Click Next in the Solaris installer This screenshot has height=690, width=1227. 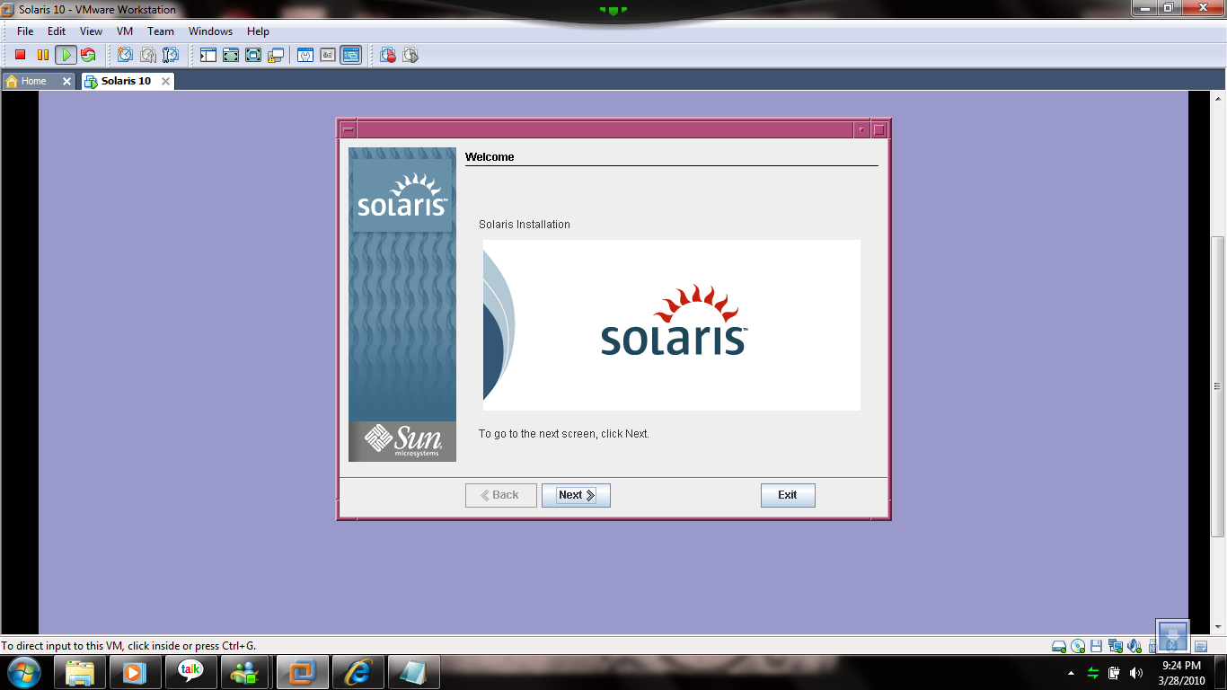(x=576, y=495)
